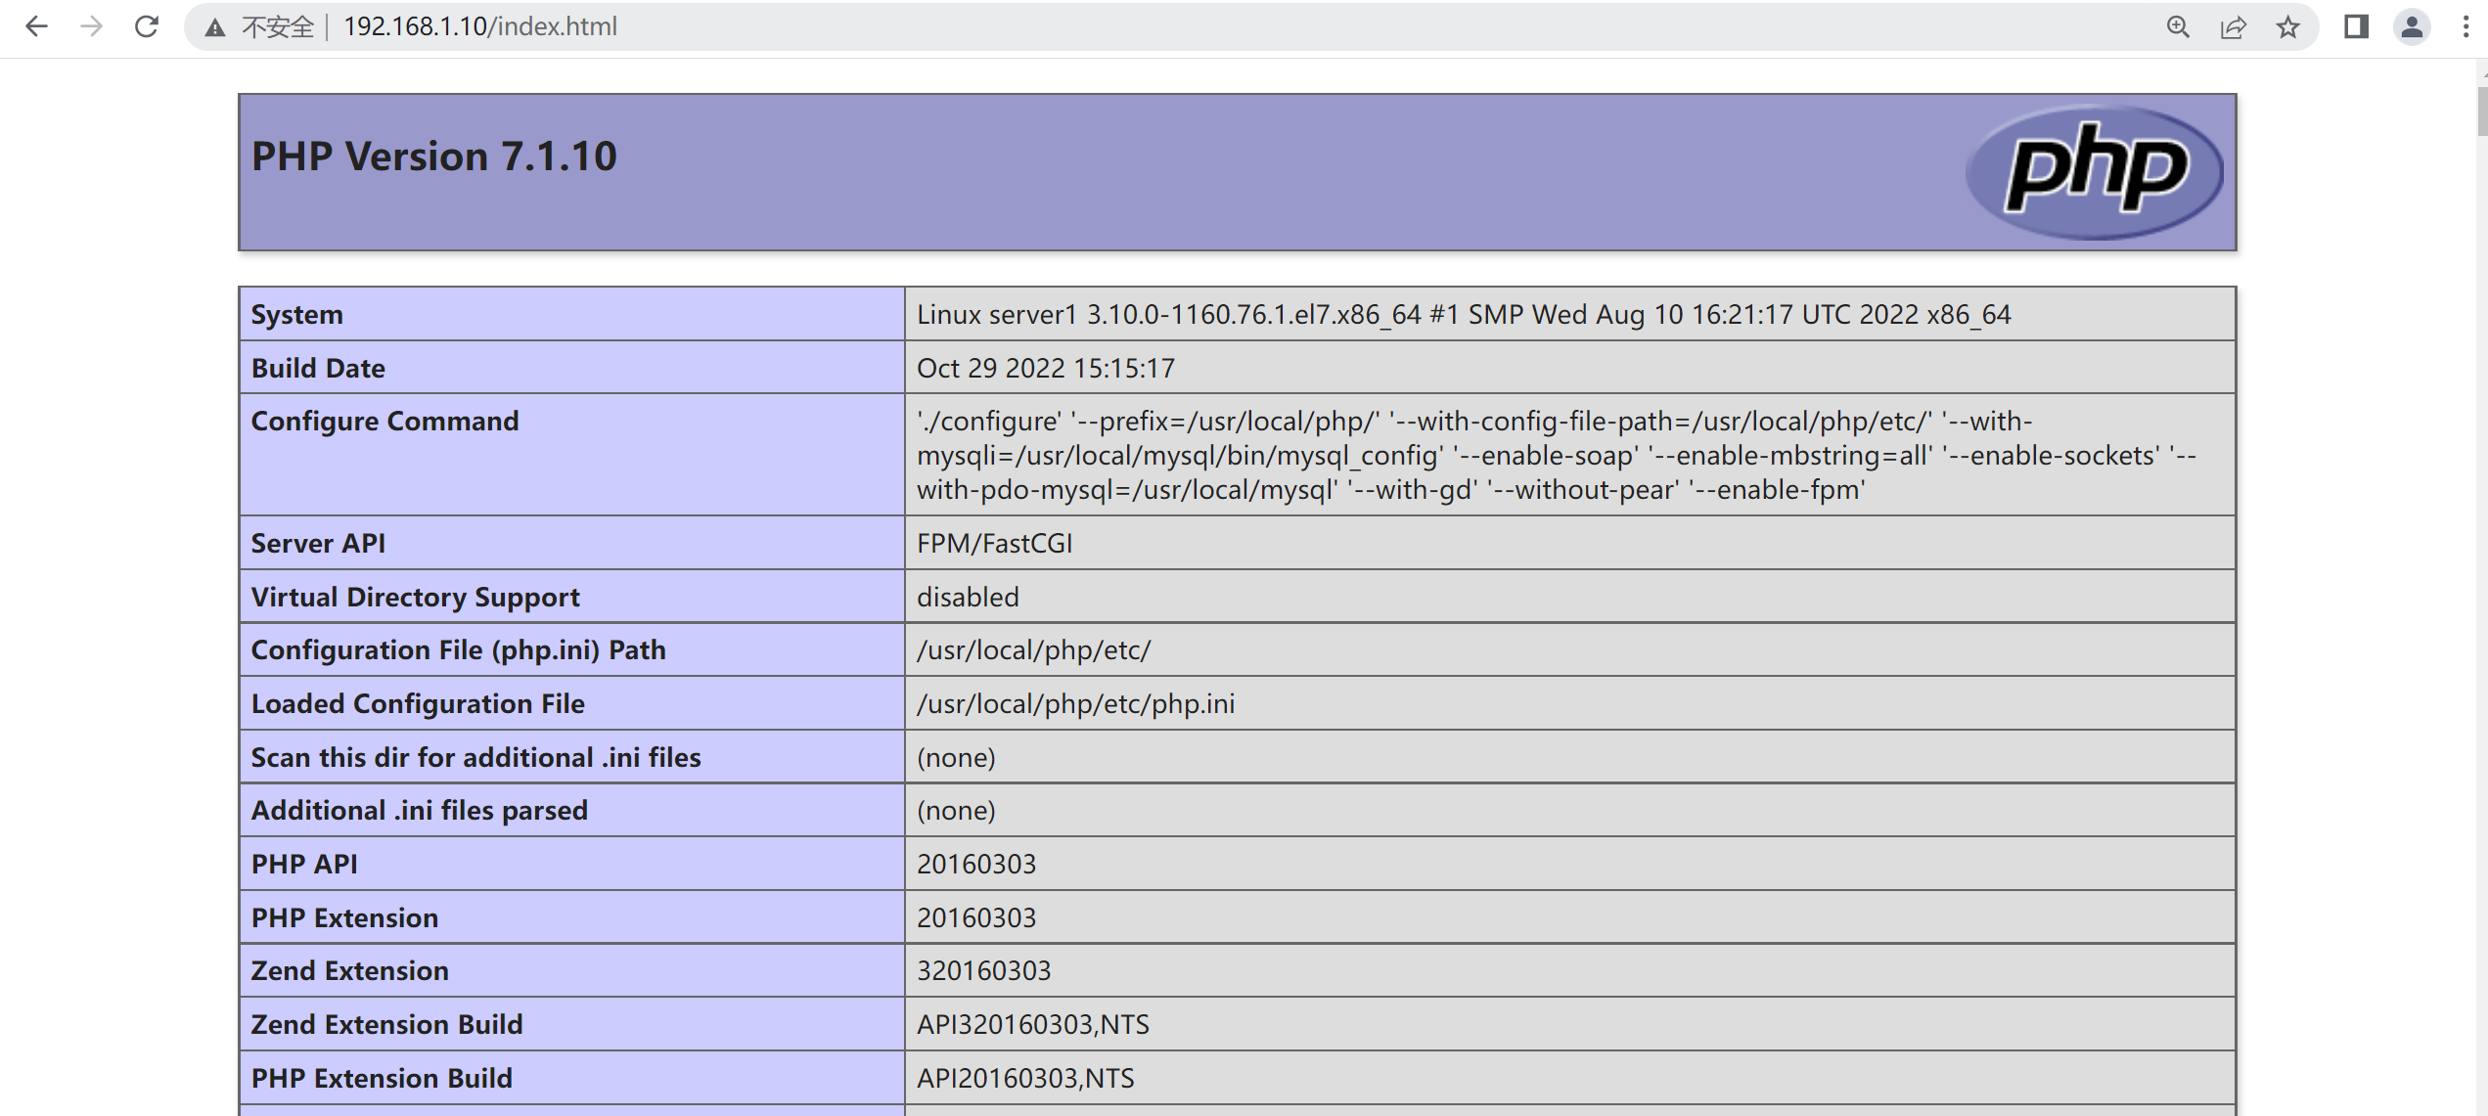Image resolution: width=2488 pixels, height=1116 pixels.
Task: Click Configuration File (php.ini) Path label
Action: [x=459, y=650]
